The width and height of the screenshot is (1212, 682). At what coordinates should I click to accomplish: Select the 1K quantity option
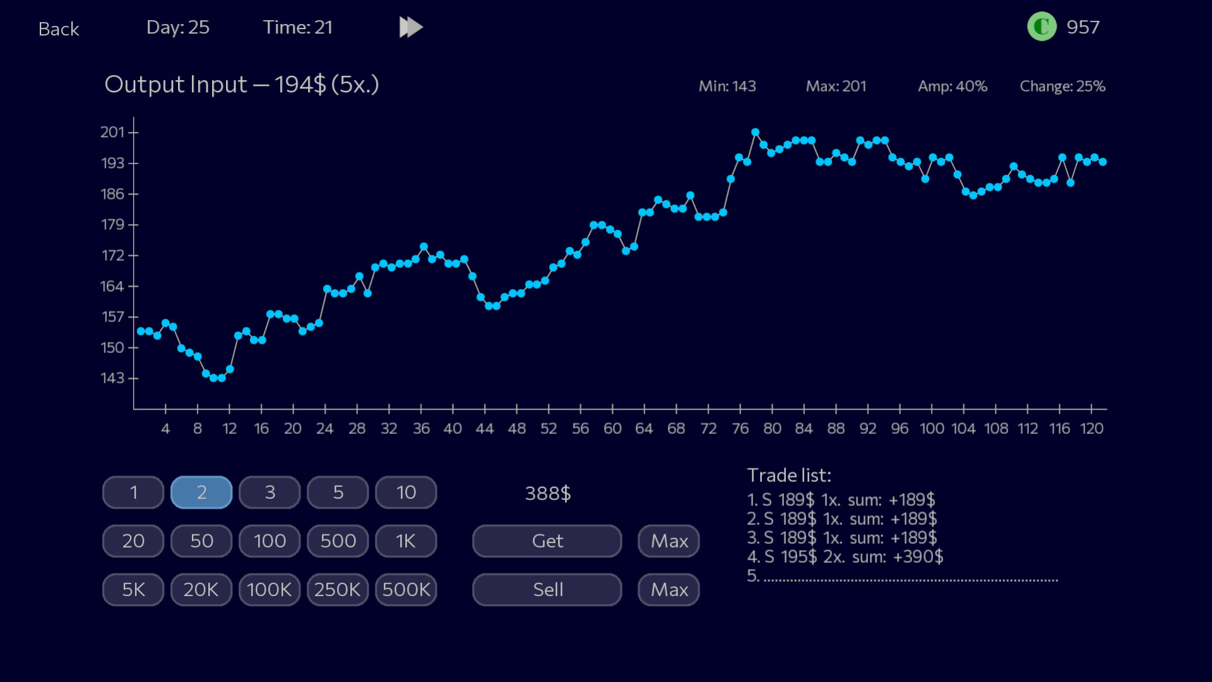coord(406,541)
